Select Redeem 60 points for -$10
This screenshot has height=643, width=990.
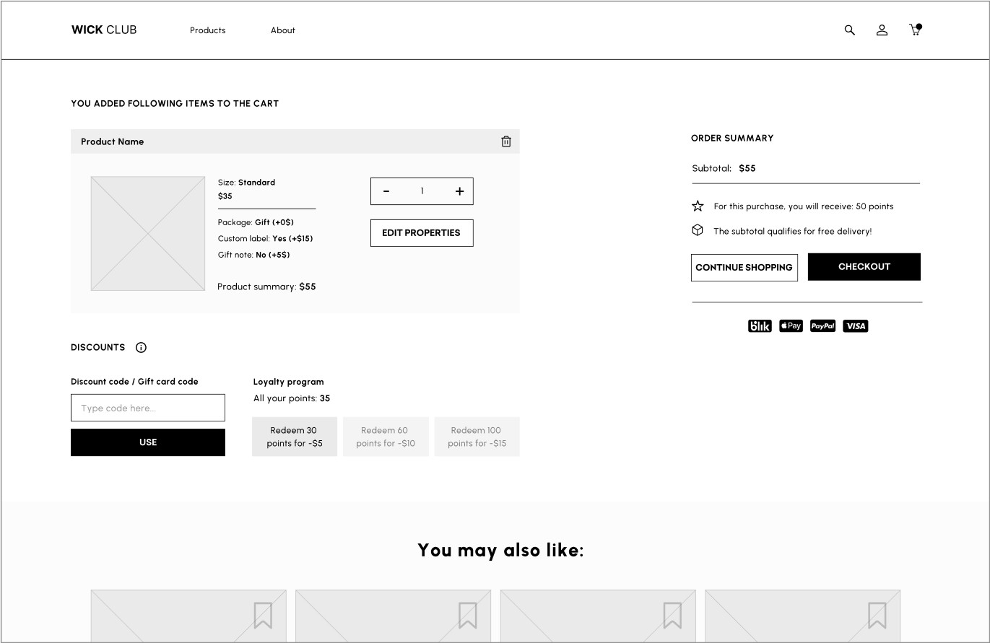point(386,437)
